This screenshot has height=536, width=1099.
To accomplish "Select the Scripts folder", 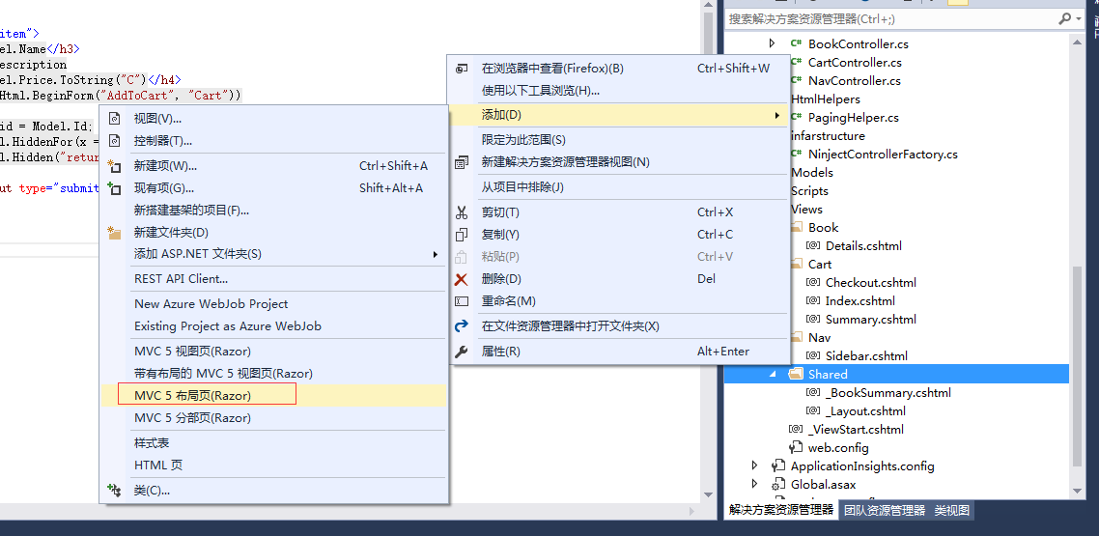I will point(809,190).
